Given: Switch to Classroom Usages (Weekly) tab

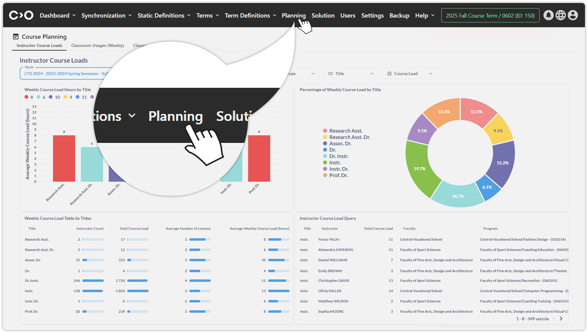Looking at the screenshot, I should 98,45.
